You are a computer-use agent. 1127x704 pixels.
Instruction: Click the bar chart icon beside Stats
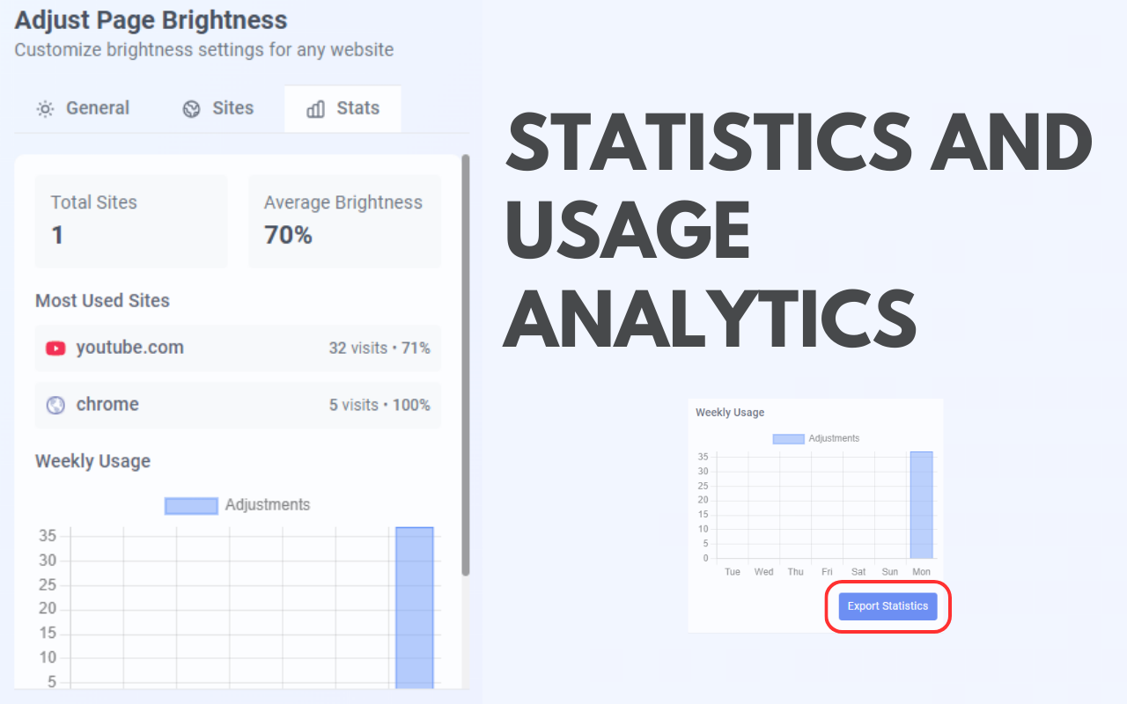tap(315, 109)
